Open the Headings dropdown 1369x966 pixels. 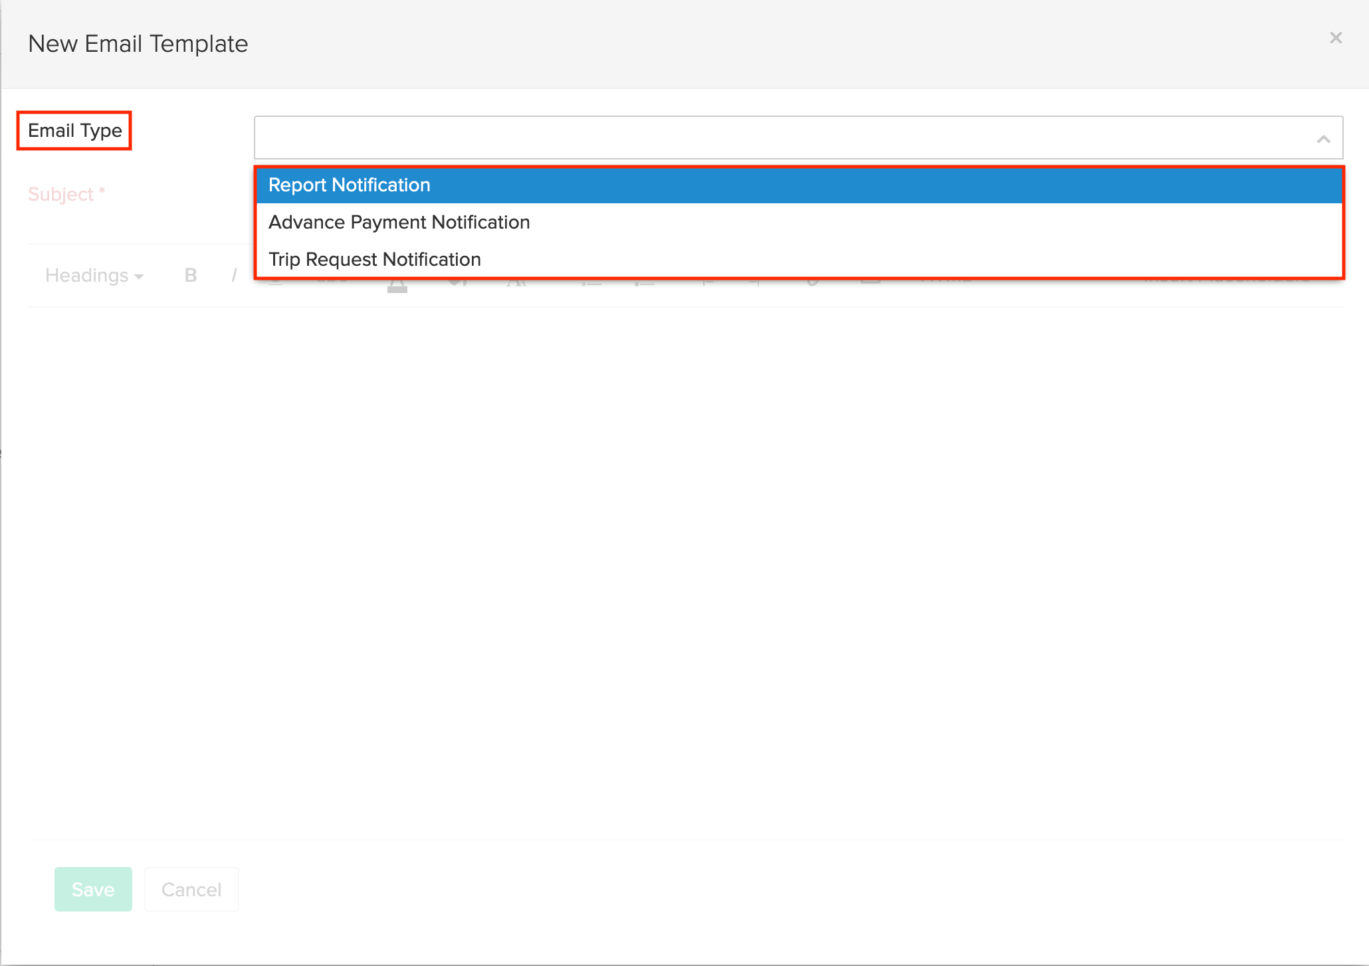(94, 276)
